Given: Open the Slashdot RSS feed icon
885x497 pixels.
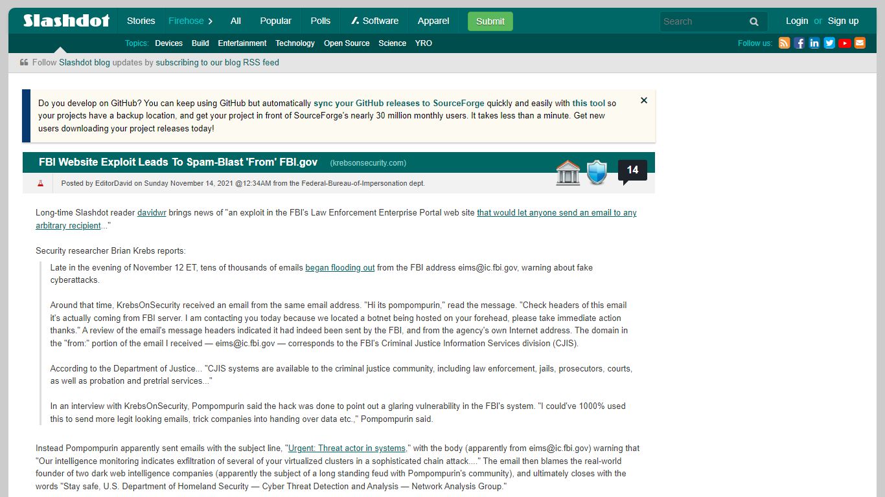Looking at the screenshot, I should (785, 43).
